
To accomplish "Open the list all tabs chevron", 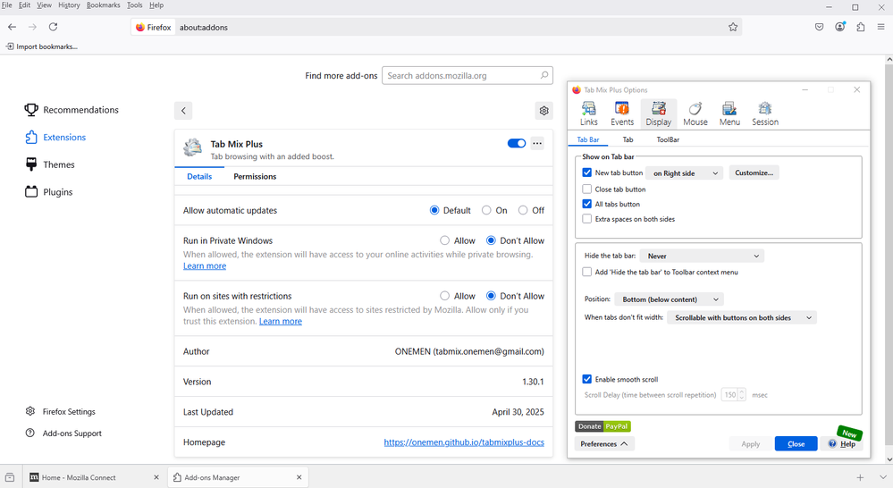I will (x=881, y=477).
